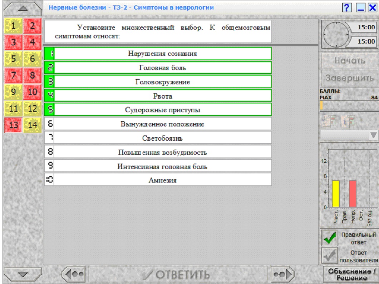Click the yellow 'Част.' chart bar
This screenshot has height=284, width=379.
[x=335, y=194]
